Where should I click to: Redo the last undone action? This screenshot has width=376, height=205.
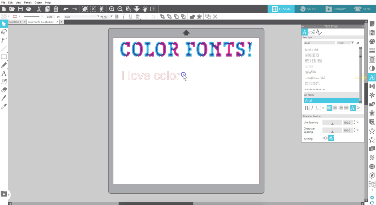pyautogui.click(x=75, y=9)
